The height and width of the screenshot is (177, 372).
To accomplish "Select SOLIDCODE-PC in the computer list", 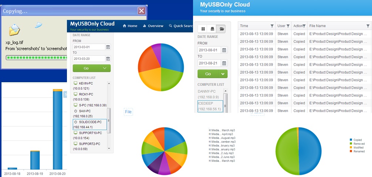I will (x=90, y=125).
